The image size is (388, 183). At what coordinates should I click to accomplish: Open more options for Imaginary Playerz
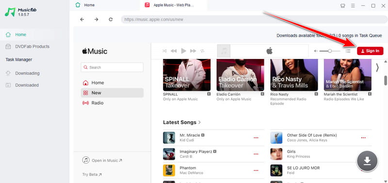pyautogui.click(x=256, y=154)
